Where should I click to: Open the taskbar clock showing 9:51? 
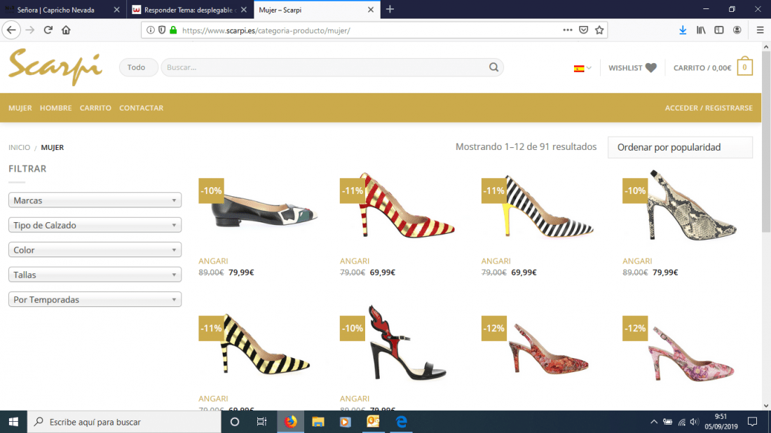(x=721, y=422)
